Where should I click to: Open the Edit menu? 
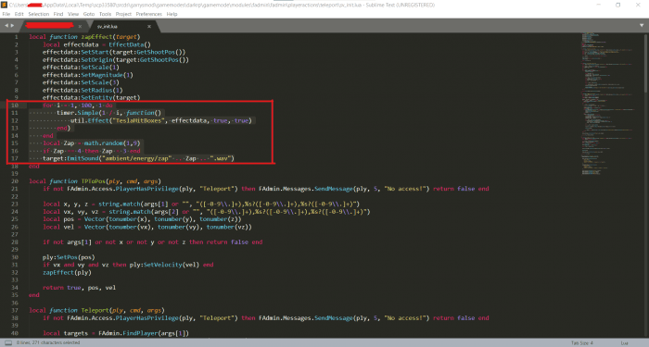(19, 14)
